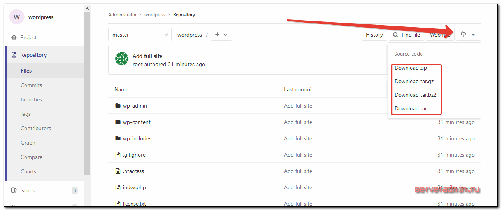The width and height of the screenshot is (502, 211).
Task: Open Branches in the sidebar
Action: click(x=31, y=99)
